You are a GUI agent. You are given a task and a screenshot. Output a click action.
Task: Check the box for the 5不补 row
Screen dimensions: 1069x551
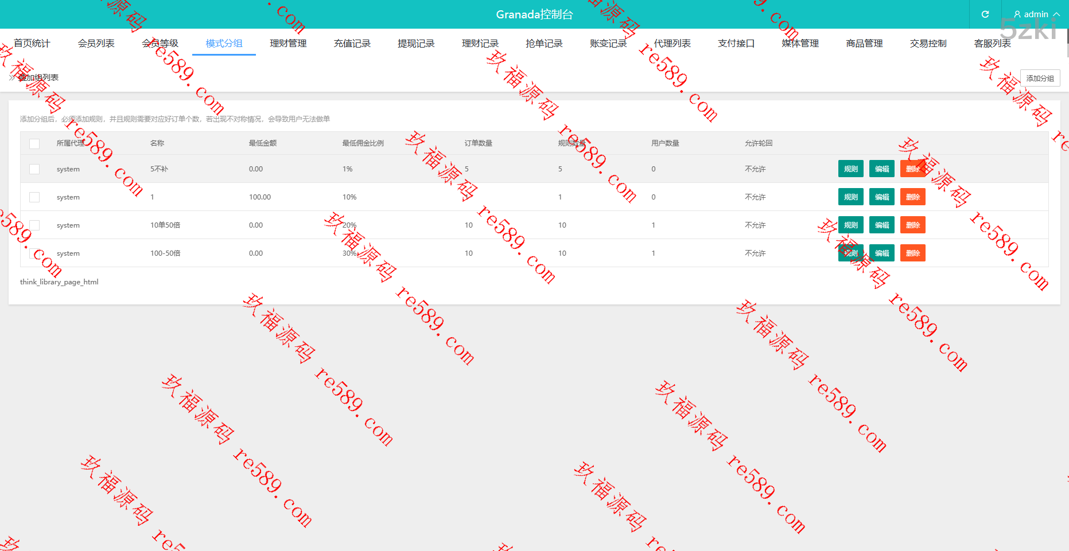(x=34, y=169)
